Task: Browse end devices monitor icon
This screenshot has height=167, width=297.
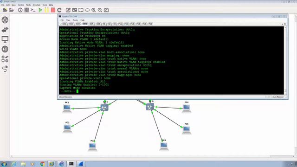Action: point(5,39)
